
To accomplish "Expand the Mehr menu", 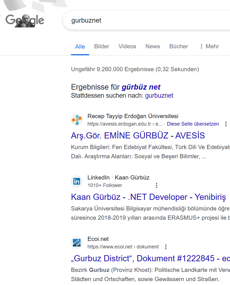I will pos(209,46).
